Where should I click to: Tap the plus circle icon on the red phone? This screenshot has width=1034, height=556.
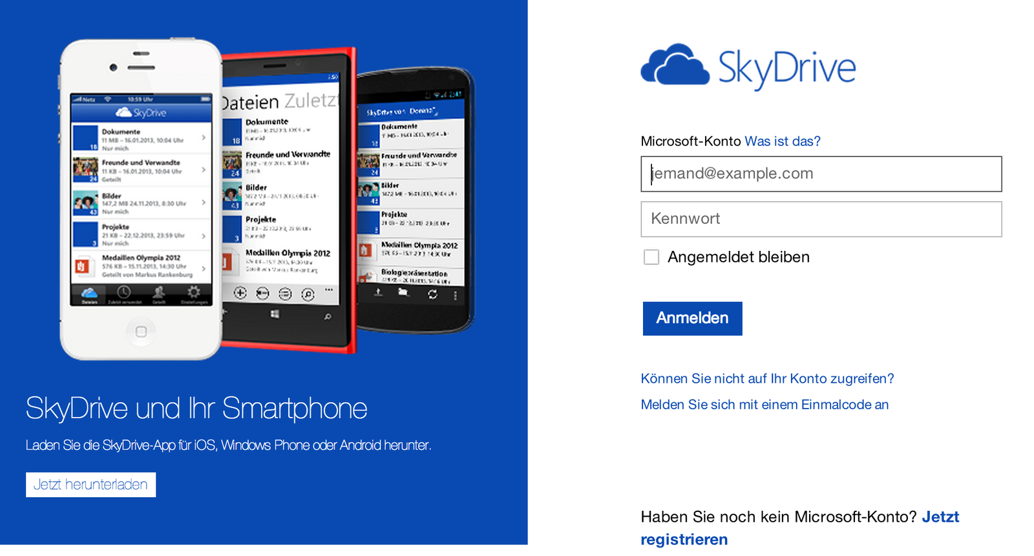pyautogui.click(x=240, y=293)
